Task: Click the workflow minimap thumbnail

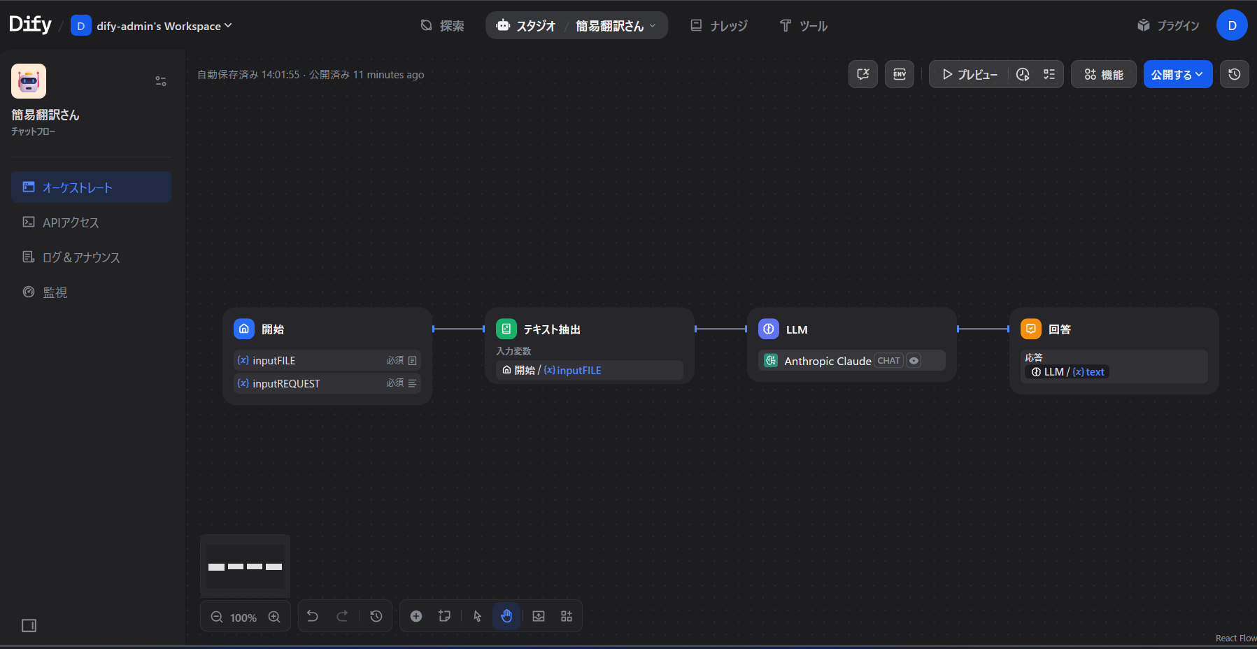Action: coord(245,566)
